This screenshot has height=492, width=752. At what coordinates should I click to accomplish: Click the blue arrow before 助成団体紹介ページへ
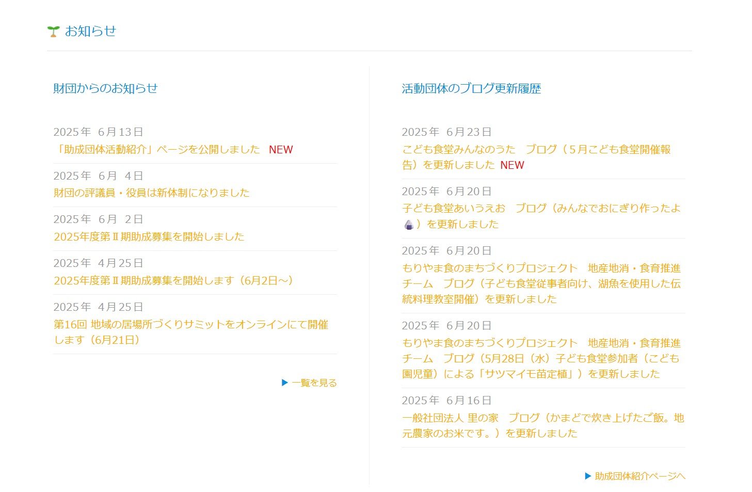pos(587,476)
